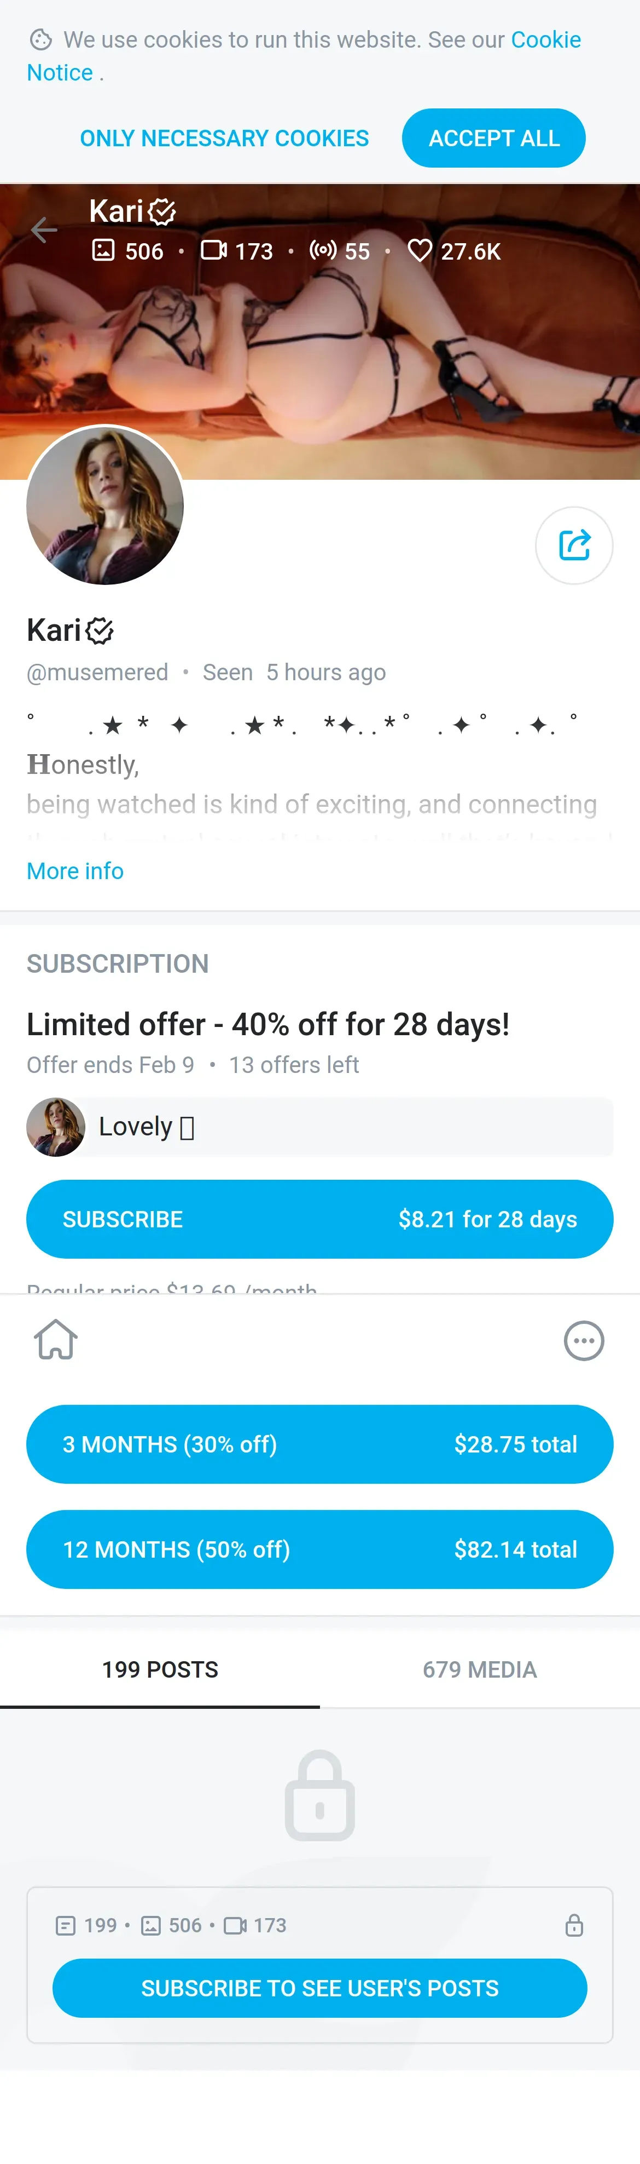The width and height of the screenshot is (640, 2164).
Task: Expand bio with More info
Action: 75,871
